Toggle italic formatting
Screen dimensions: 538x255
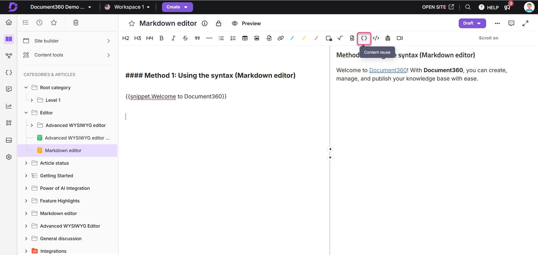click(x=173, y=38)
